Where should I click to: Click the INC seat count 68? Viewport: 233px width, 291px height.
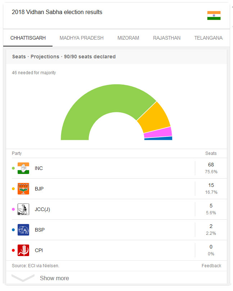211,165
